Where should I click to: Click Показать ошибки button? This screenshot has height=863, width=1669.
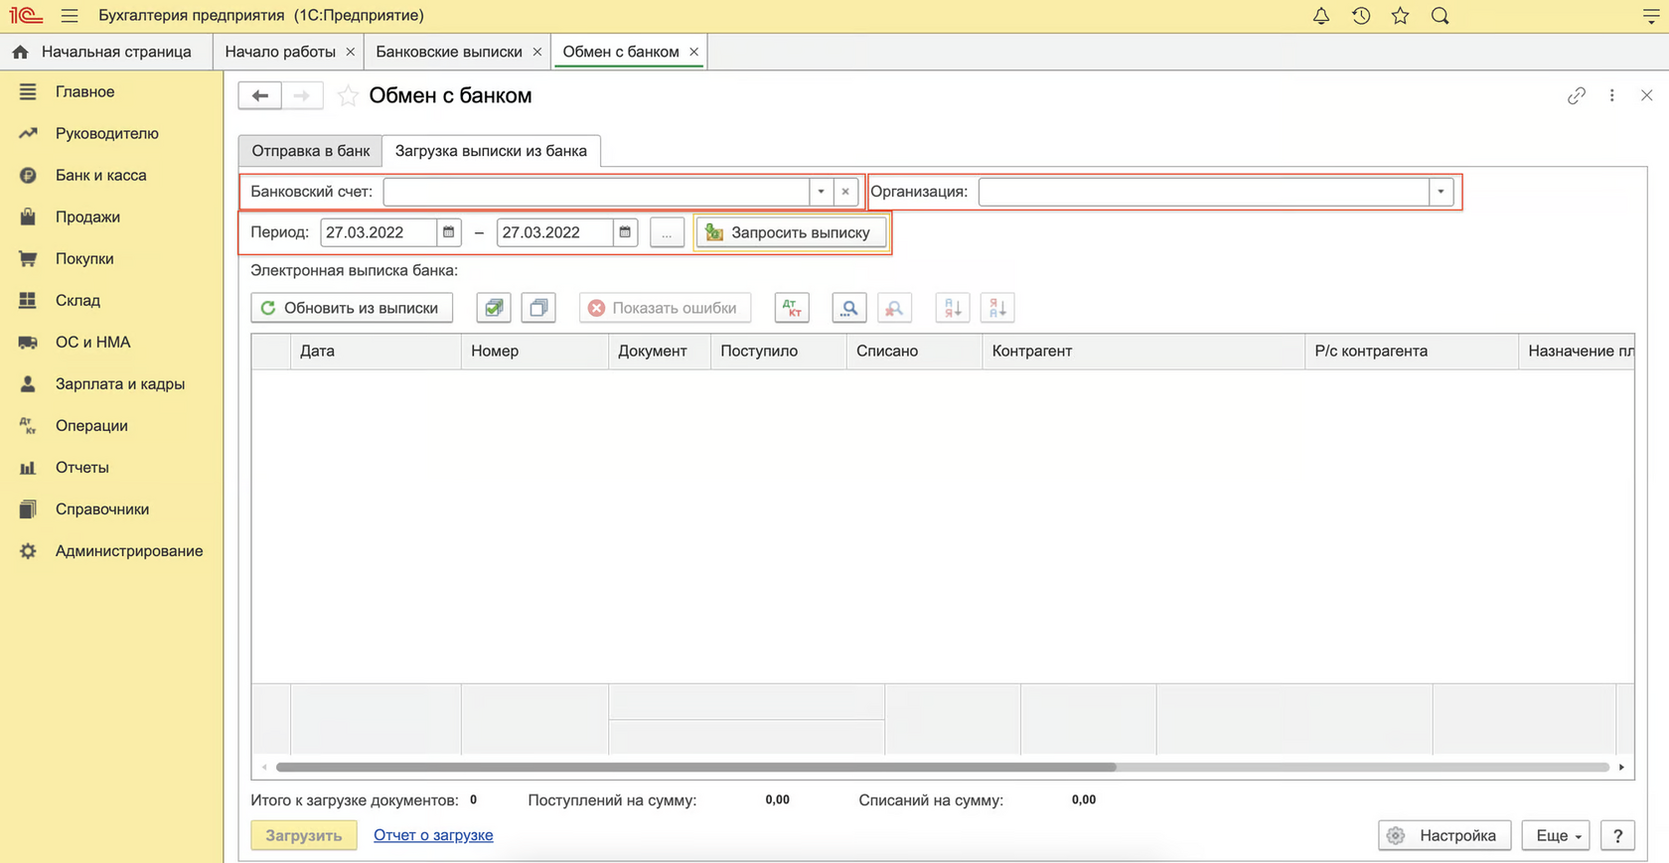pos(665,308)
